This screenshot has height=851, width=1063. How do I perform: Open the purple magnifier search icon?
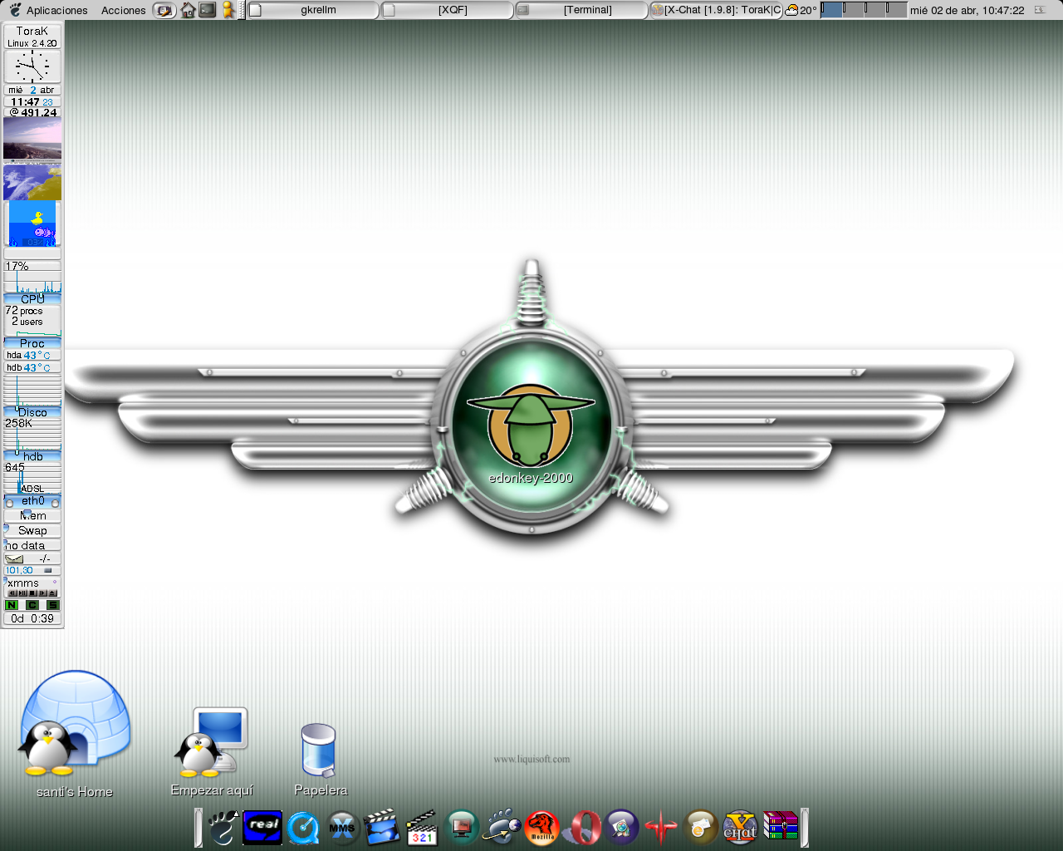(x=621, y=828)
